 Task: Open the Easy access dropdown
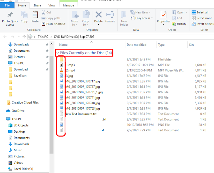point(141,18)
